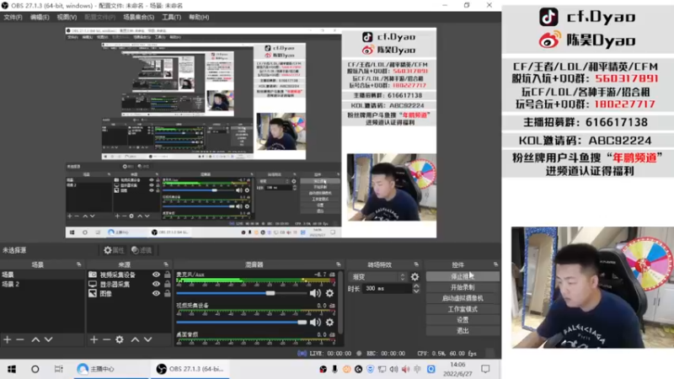Screen dimensions: 674x379
Task: Open Windows notification center icon
Action: click(485, 369)
